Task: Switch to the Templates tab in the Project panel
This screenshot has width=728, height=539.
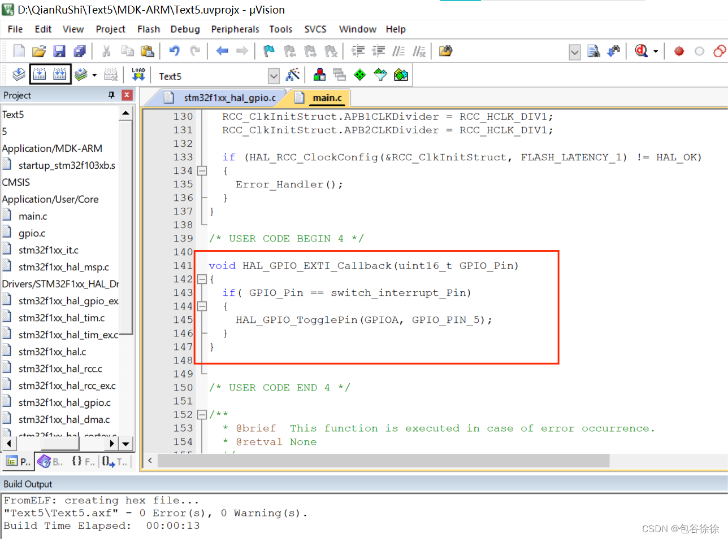Action: point(115,462)
